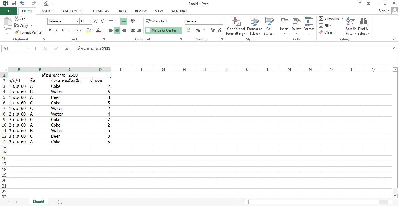Toggle Merge & Center for the cell
The height and width of the screenshot is (206, 399).
(x=161, y=30)
